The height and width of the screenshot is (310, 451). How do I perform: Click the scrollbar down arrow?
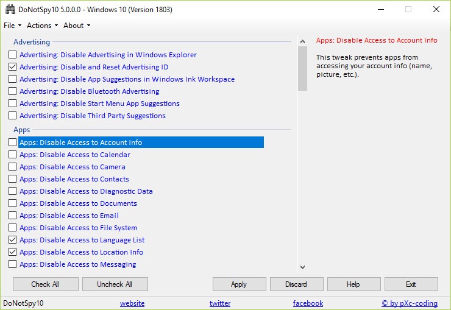pyautogui.click(x=302, y=267)
